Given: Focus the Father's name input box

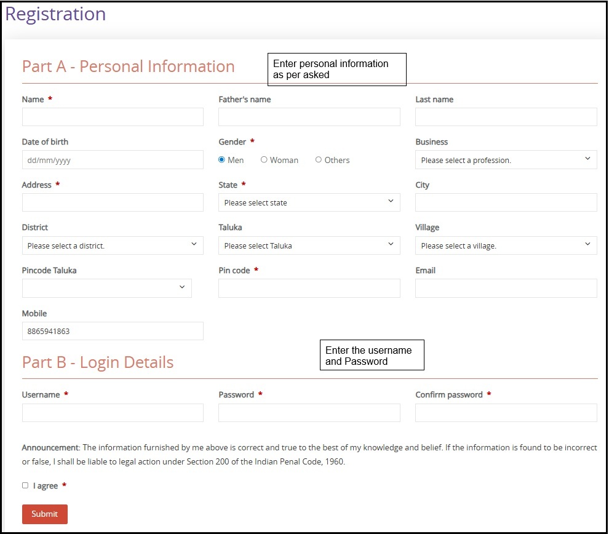Looking at the screenshot, I should [309, 117].
